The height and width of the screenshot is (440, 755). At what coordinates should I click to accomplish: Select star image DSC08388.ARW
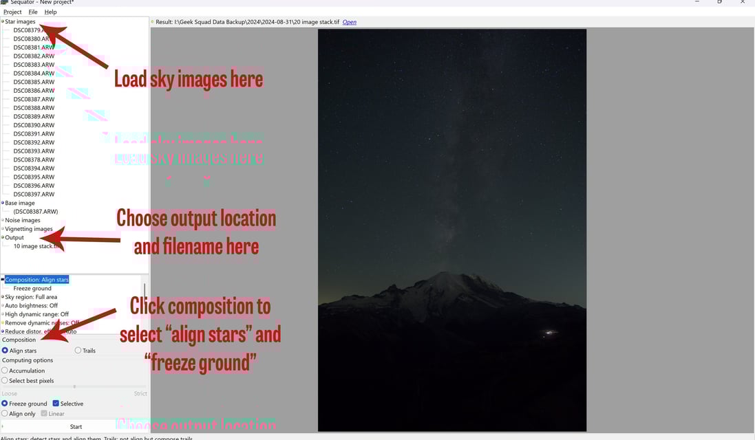pos(34,108)
